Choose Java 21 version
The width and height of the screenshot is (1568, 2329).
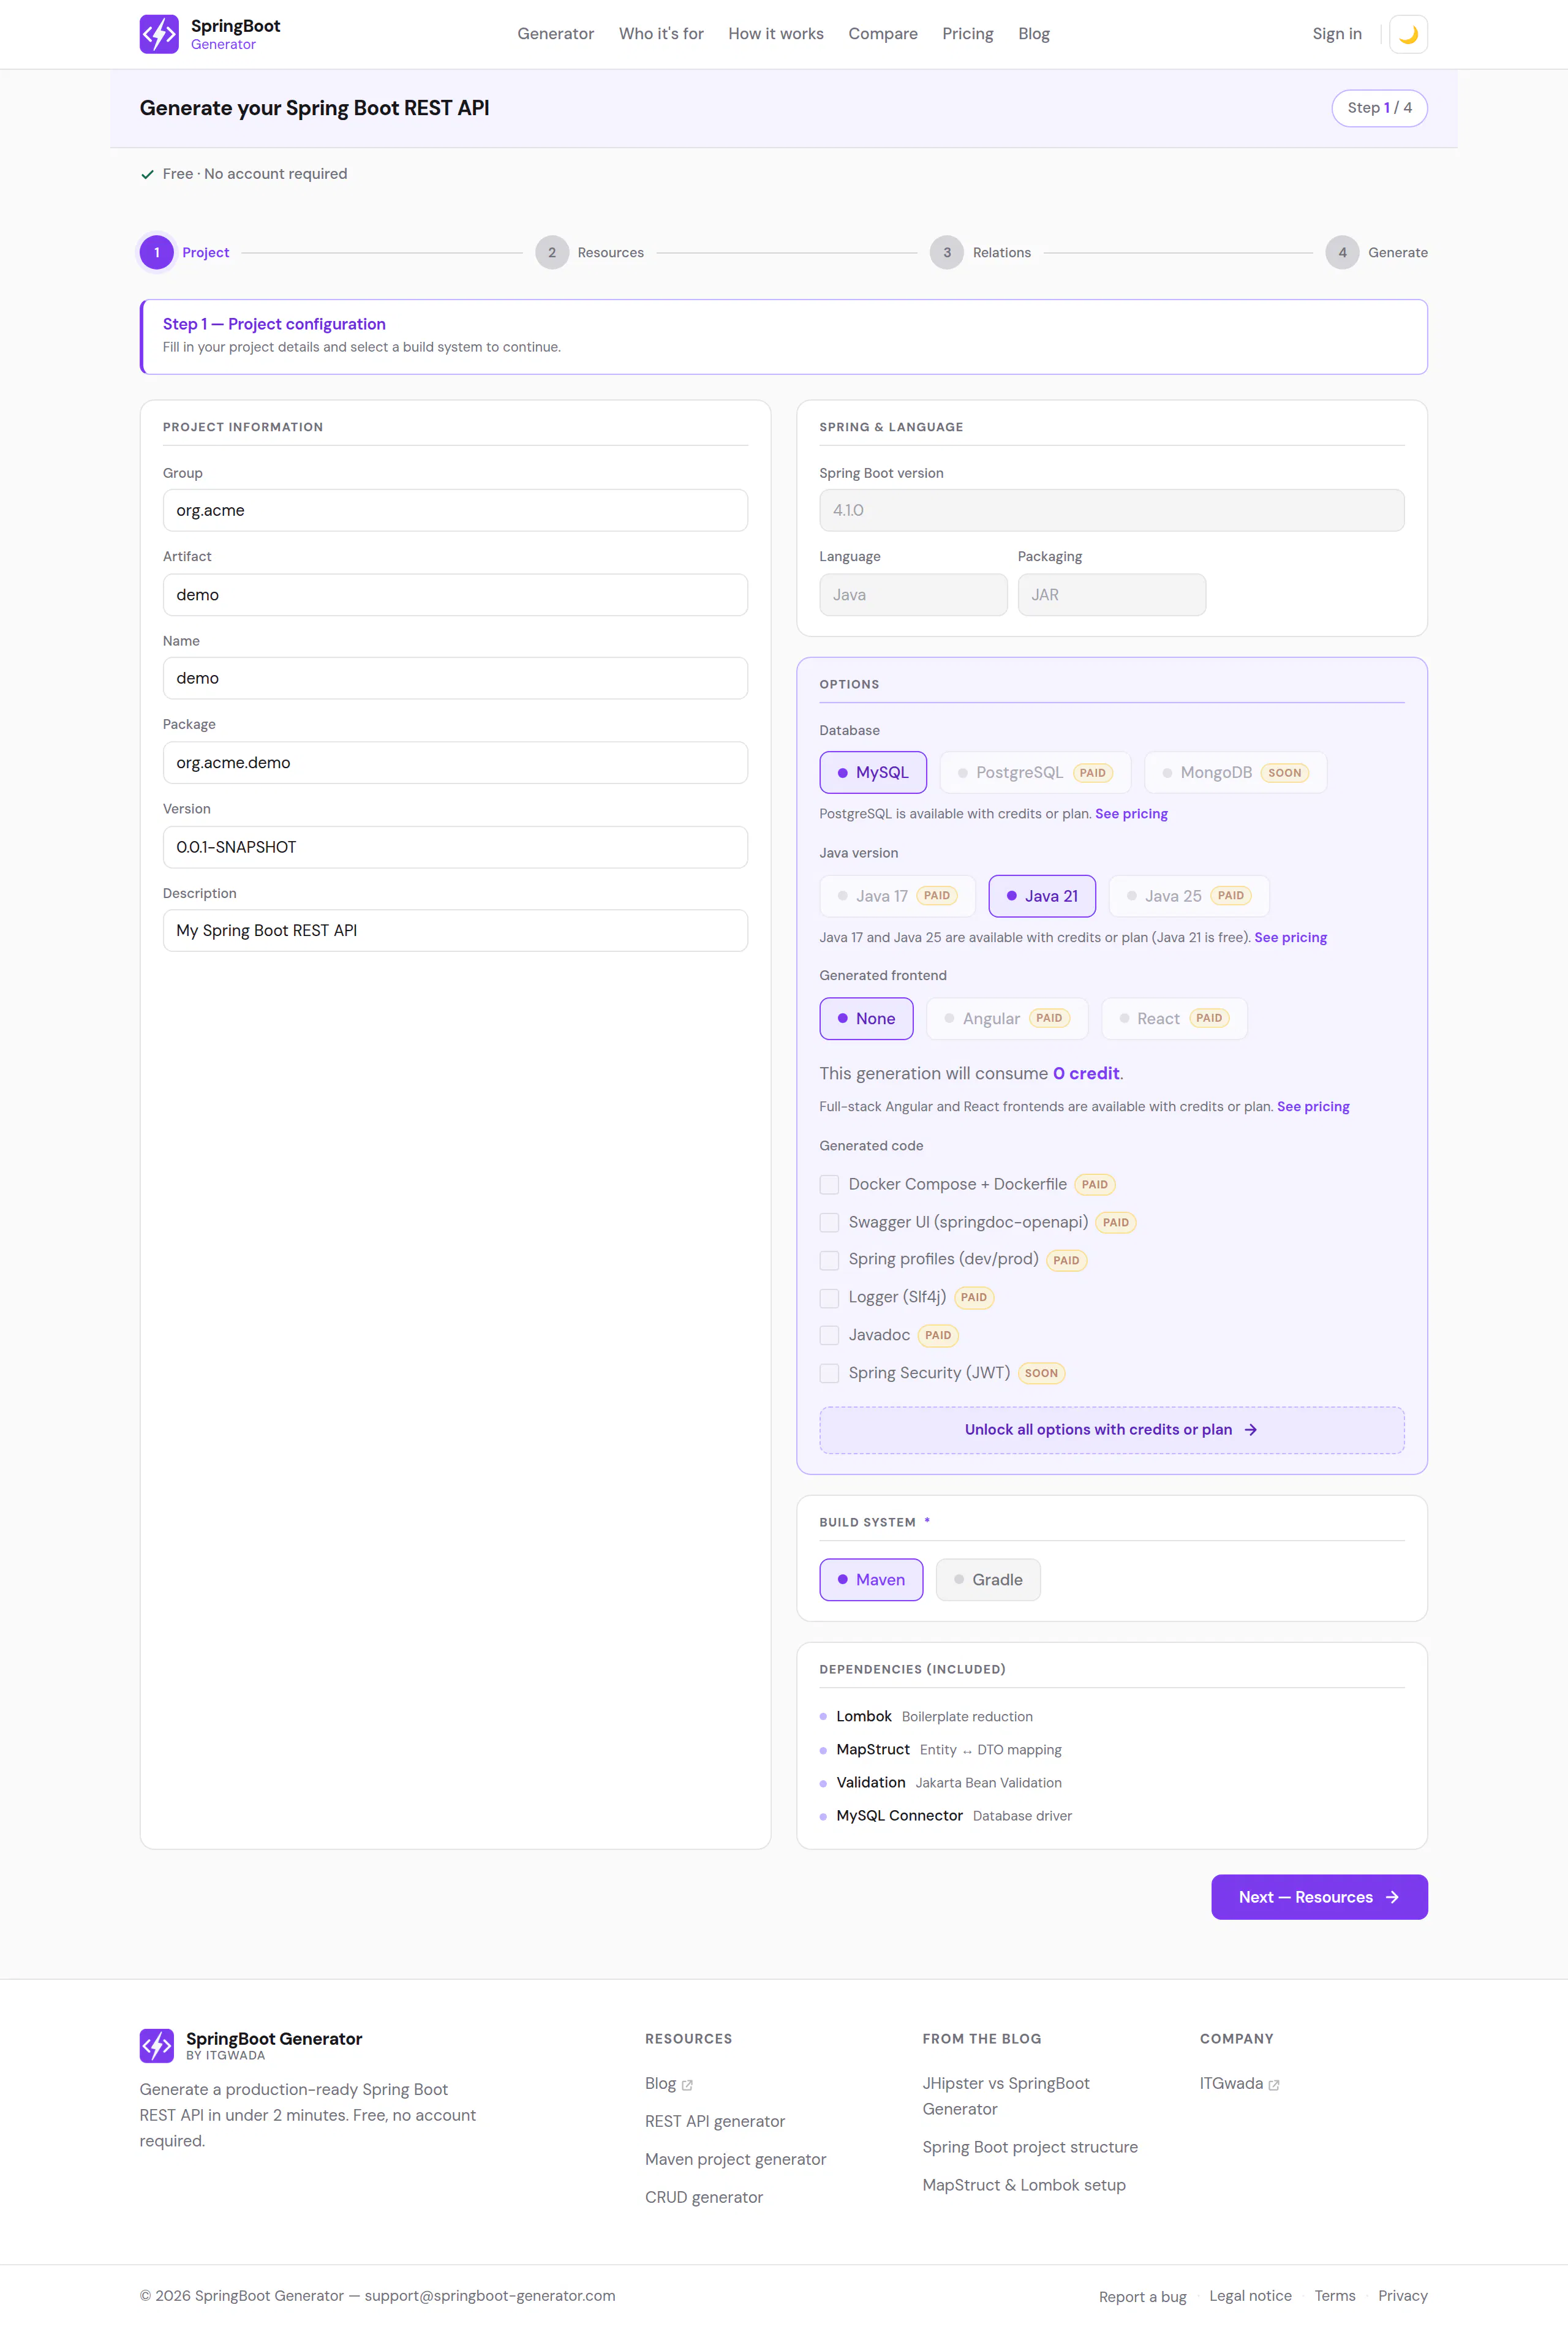[x=1042, y=896]
